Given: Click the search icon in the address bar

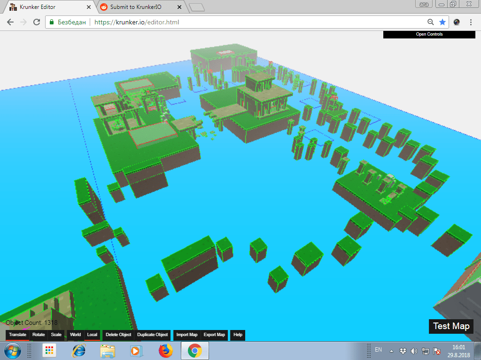Looking at the screenshot, I should pyautogui.click(x=430, y=22).
